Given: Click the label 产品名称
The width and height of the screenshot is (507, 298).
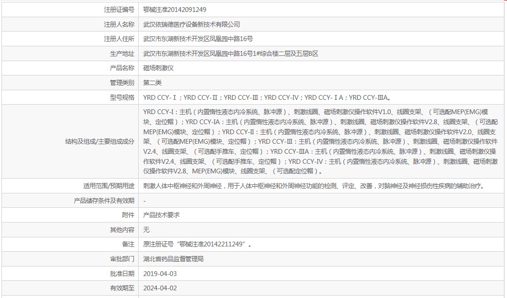Looking at the screenshot, I should click(x=122, y=68).
